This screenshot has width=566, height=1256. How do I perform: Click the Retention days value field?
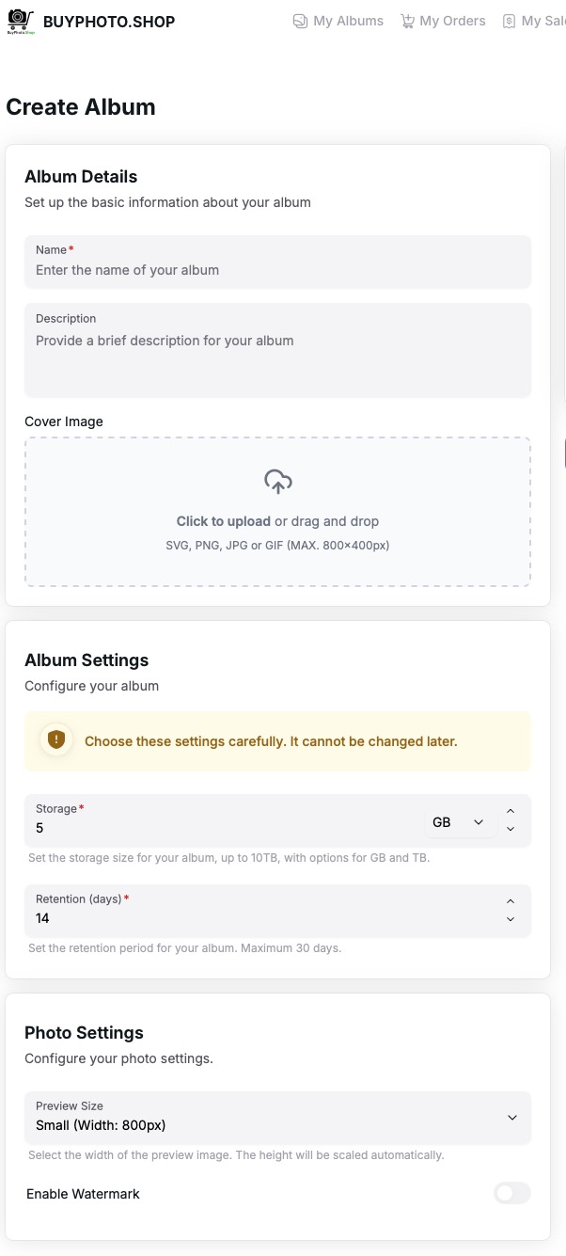[263, 918]
